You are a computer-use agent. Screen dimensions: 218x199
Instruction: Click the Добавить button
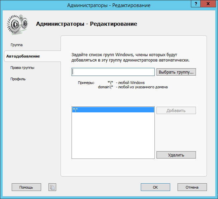point(176,110)
